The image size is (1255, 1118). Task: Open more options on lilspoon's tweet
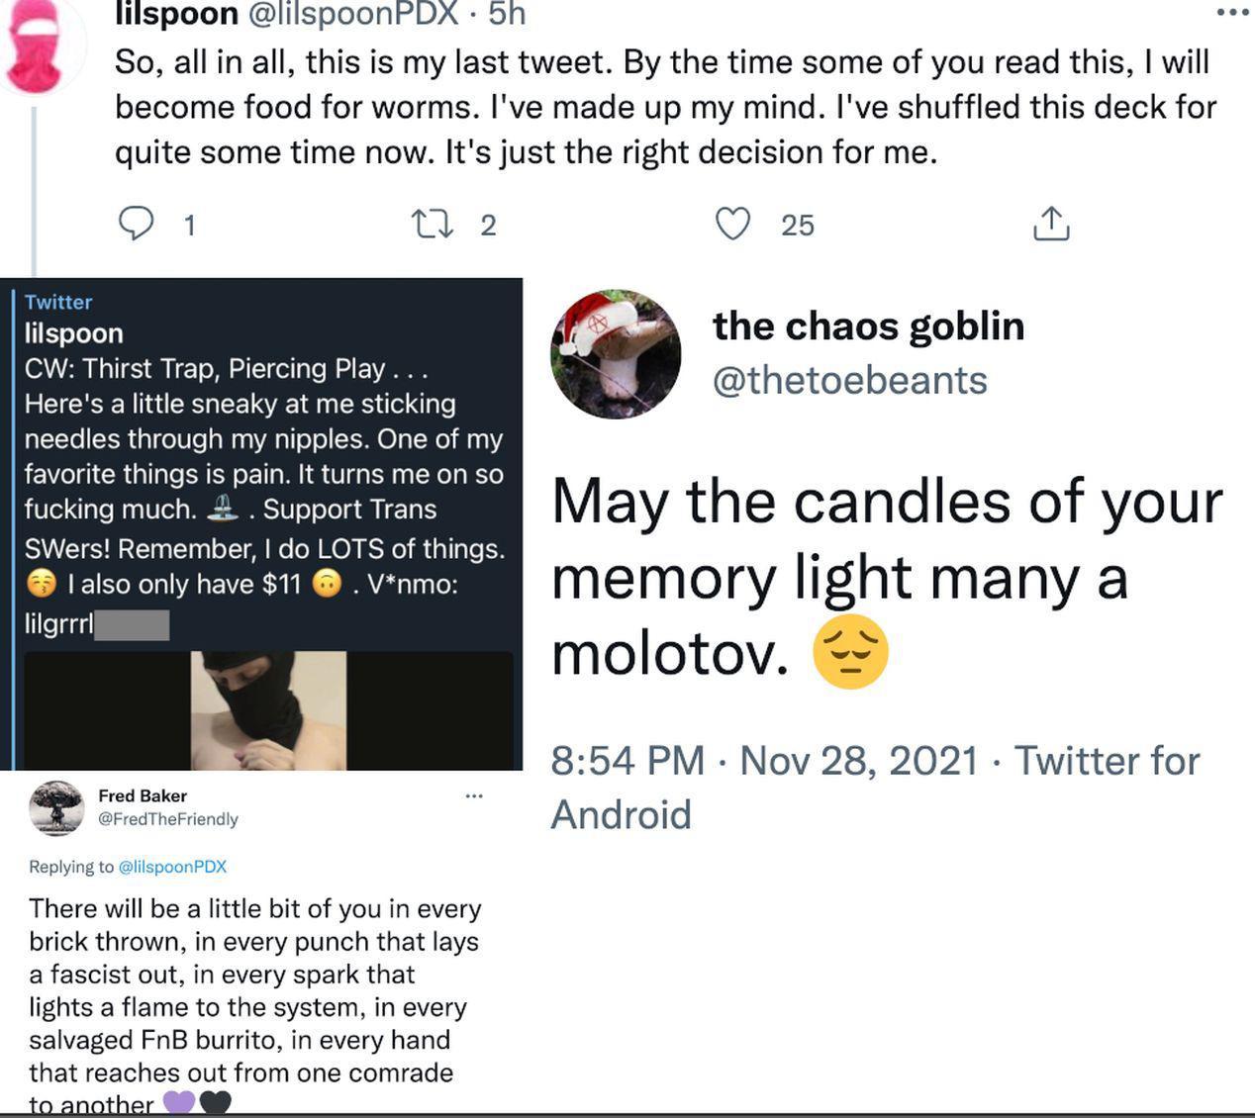pos(1232,13)
